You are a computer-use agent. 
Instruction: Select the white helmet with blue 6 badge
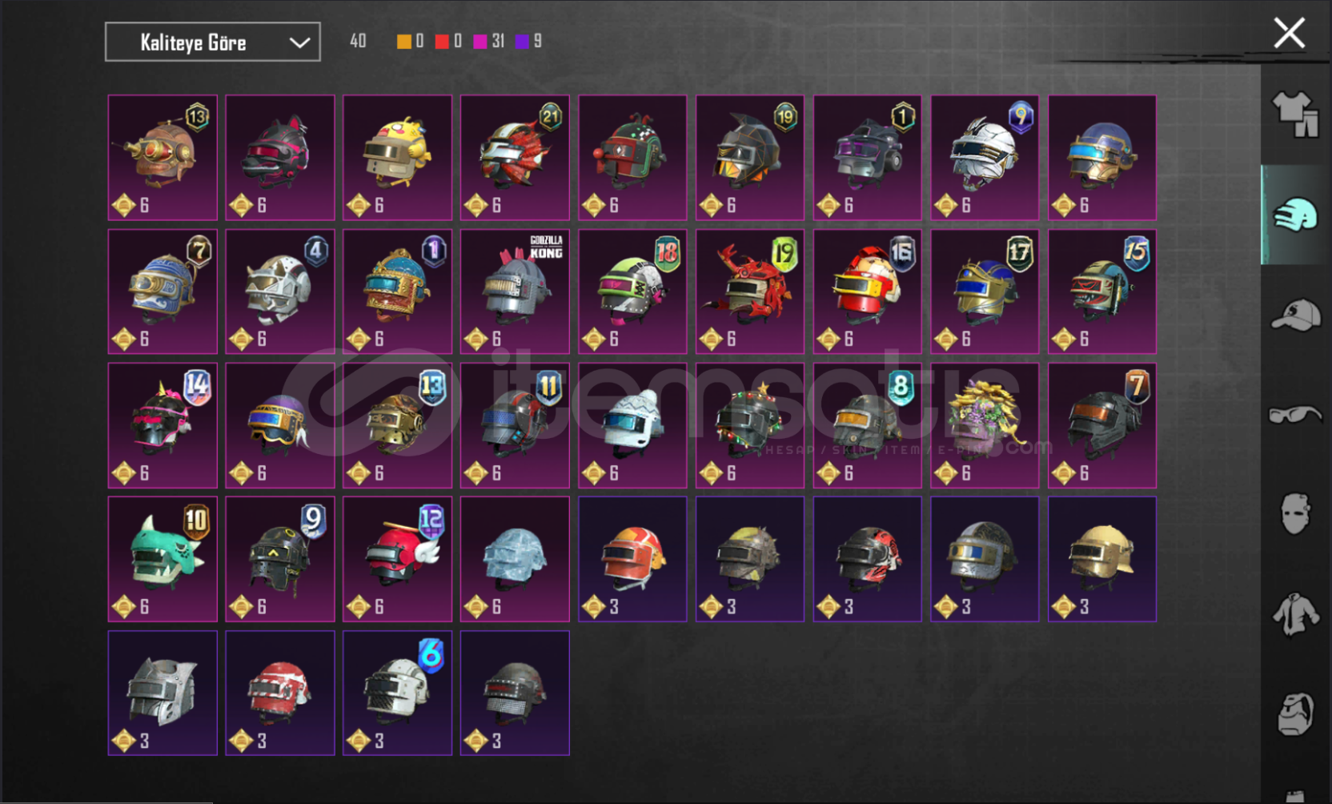click(x=397, y=693)
